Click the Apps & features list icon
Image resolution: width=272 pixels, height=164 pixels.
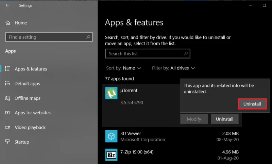click(x=7, y=69)
